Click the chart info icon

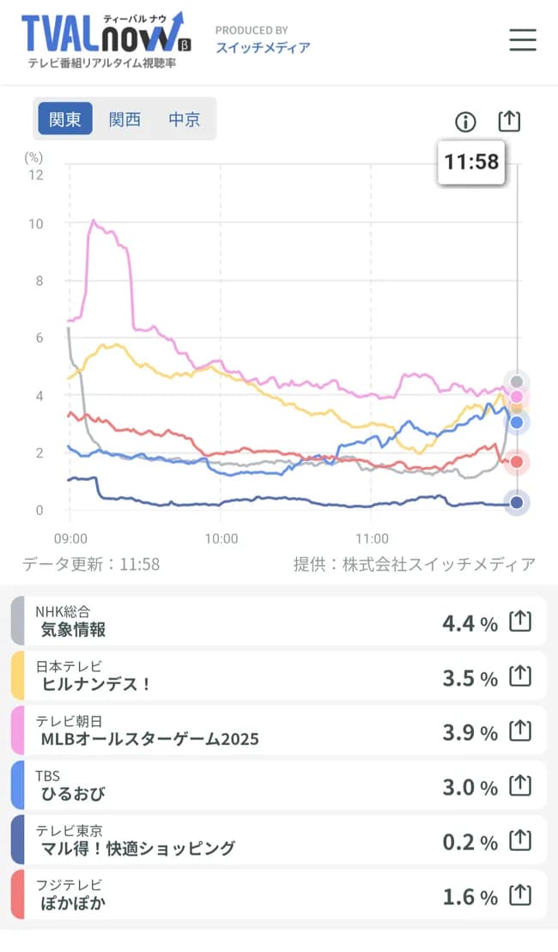click(465, 122)
